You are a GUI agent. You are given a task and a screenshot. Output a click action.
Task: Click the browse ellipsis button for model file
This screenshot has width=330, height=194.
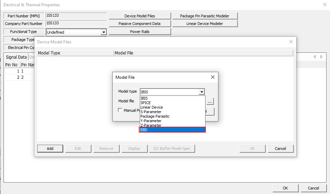click(x=210, y=102)
